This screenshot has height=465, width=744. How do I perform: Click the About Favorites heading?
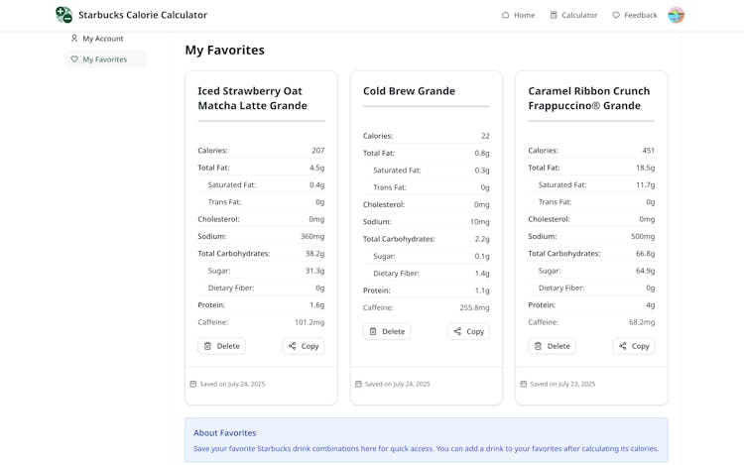(x=225, y=432)
